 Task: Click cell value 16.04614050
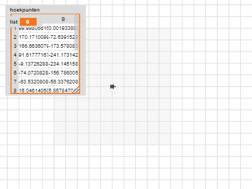click(x=34, y=90)
